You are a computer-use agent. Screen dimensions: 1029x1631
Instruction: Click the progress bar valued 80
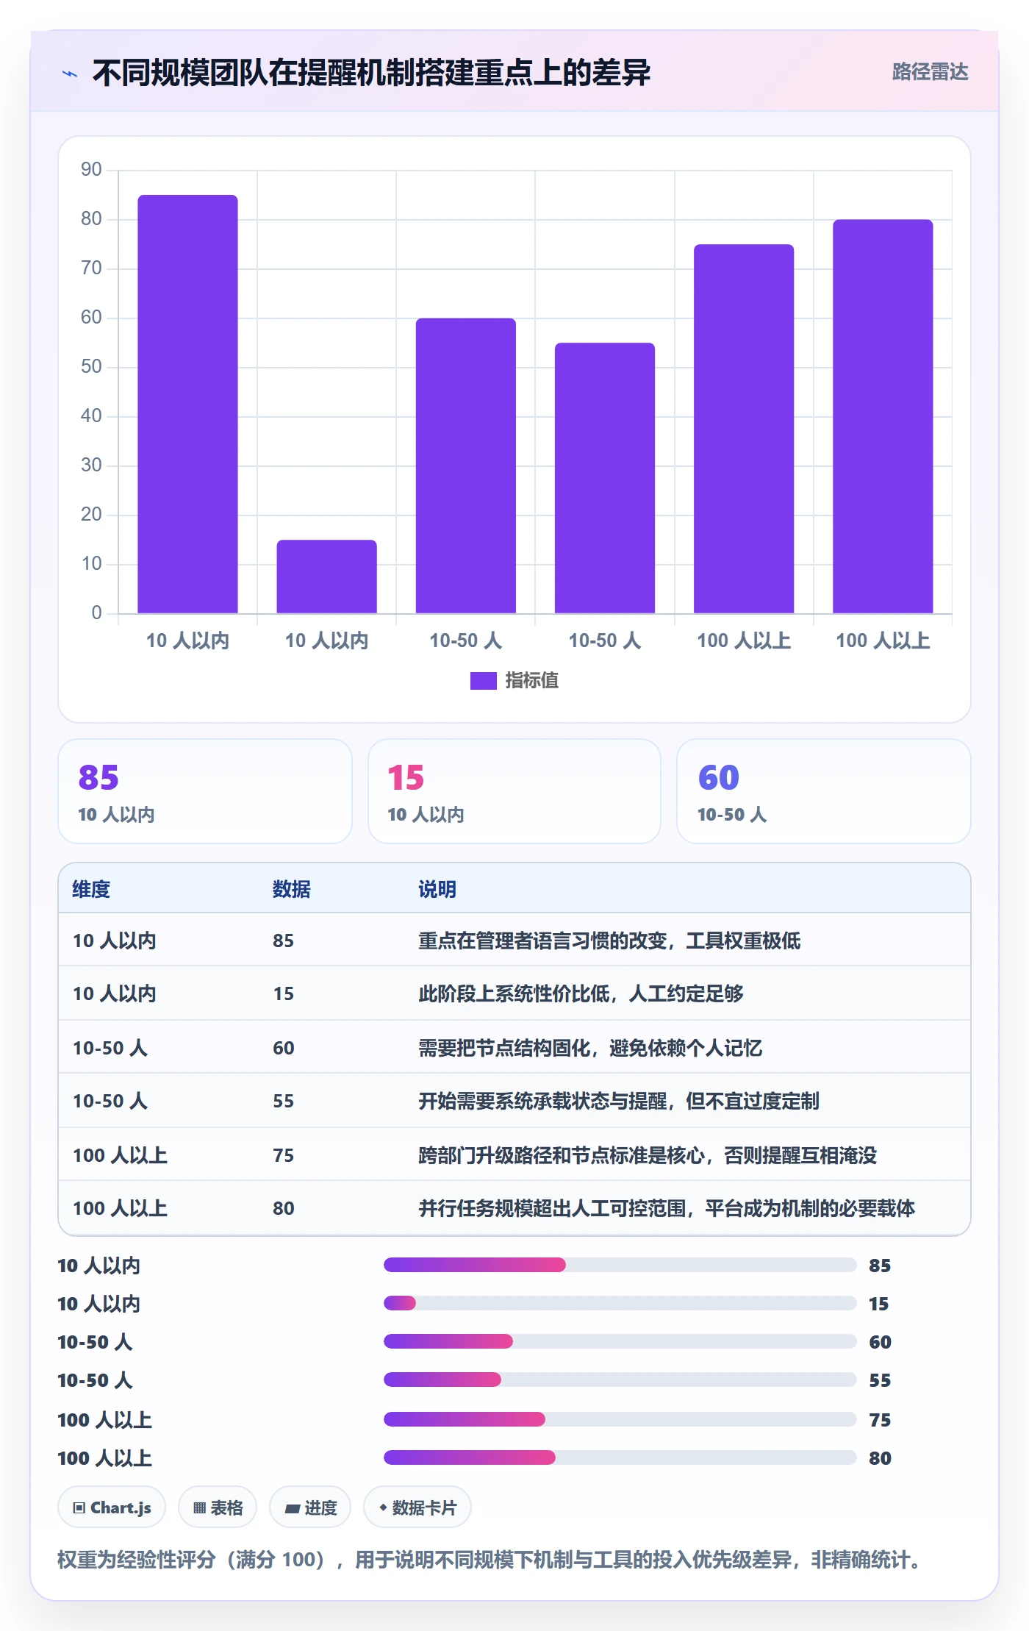click(620, 1457)
